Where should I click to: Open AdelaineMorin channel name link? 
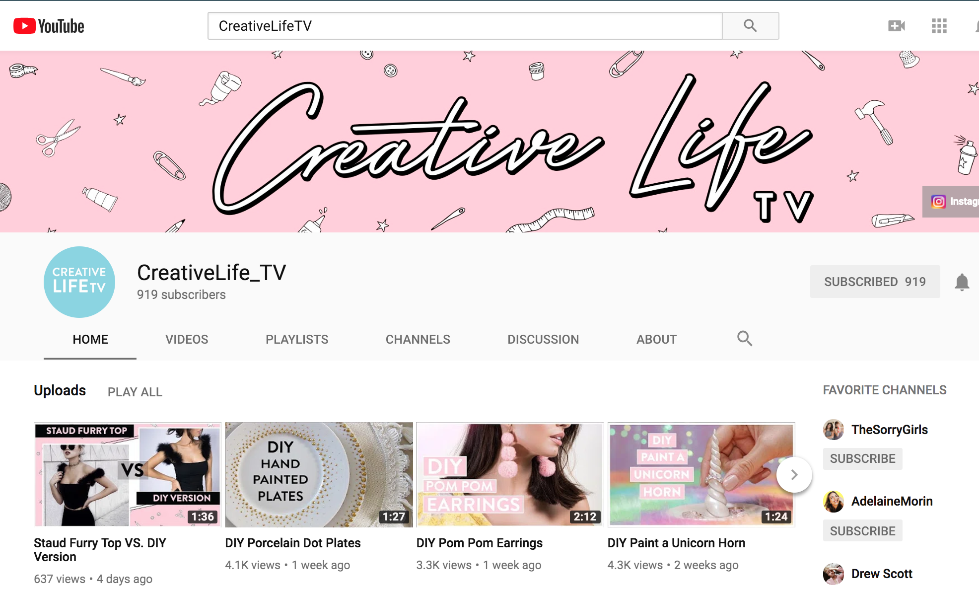(x=892, y=501)
